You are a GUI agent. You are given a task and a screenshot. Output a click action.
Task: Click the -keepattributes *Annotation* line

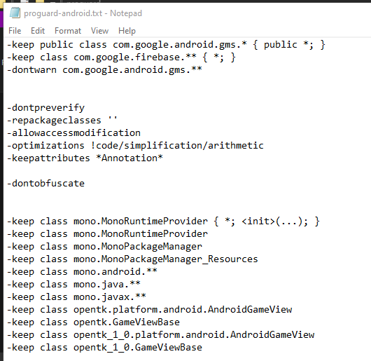pos(85,158)
